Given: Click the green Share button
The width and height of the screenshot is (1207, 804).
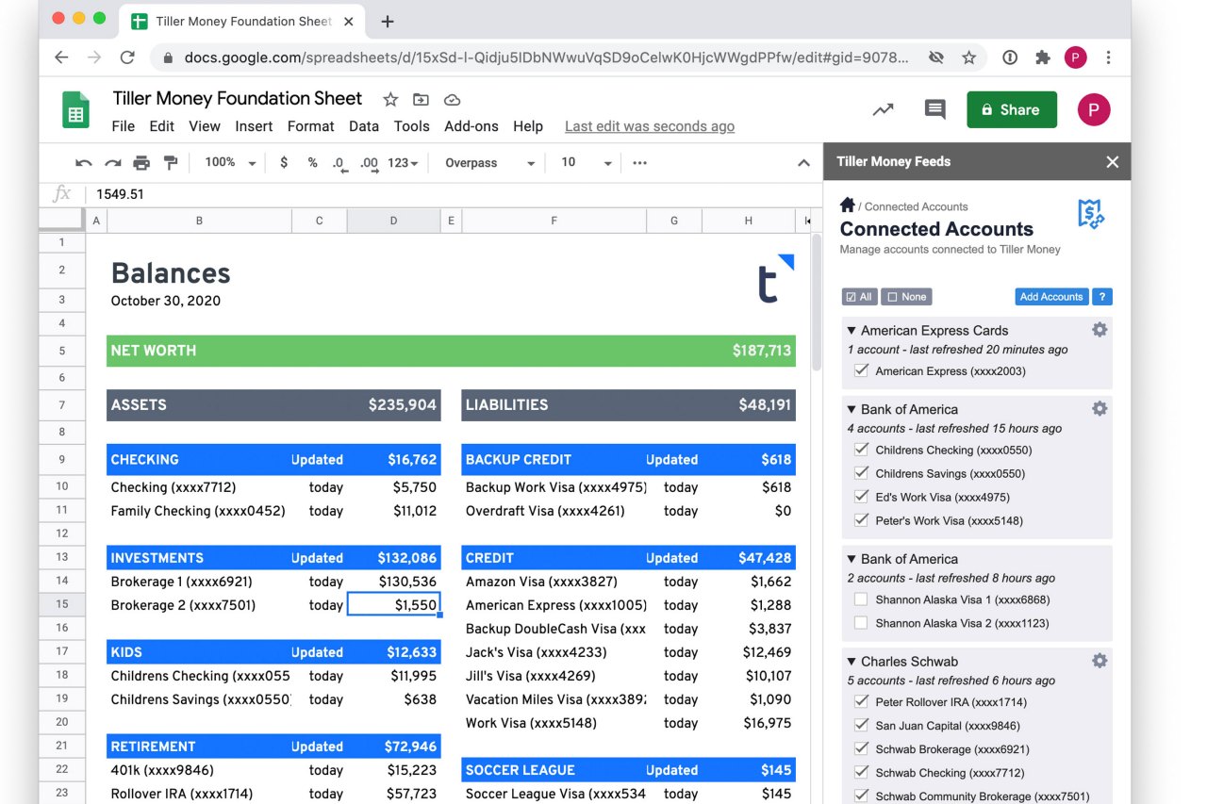Looking at the screenshot, I should click(x=1011, y=109).
